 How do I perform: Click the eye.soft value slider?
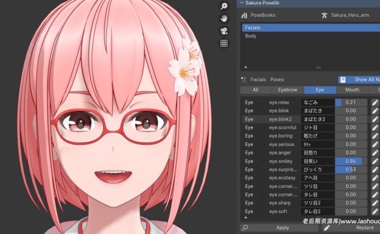pos(351,212)
